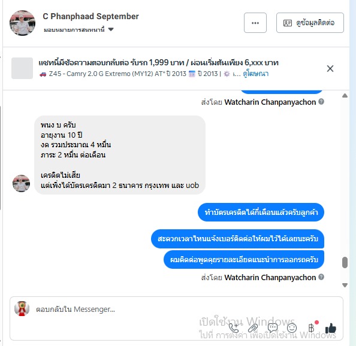
Task: Dismiss the ad reply banner
Action: (330, 68)
